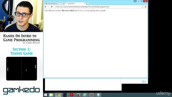Open the Chrome hamburger menu

point(146,7)
